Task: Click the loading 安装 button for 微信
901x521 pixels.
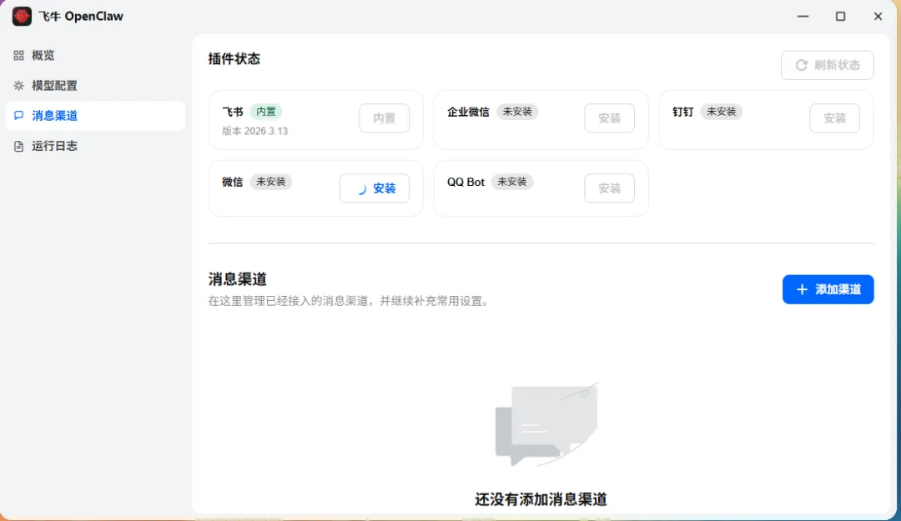Action: coord(375,188)
